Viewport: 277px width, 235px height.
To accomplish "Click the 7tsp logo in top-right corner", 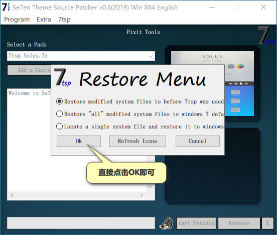I will 266,35.
